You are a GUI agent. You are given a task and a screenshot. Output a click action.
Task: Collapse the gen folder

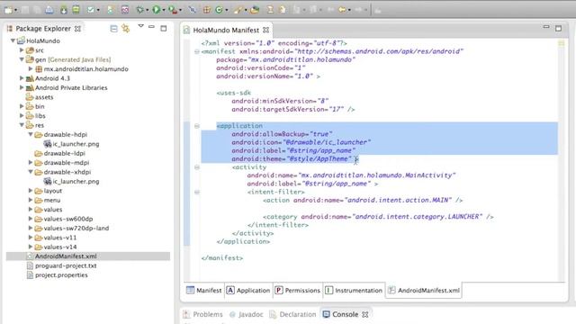tap(22, 59)
